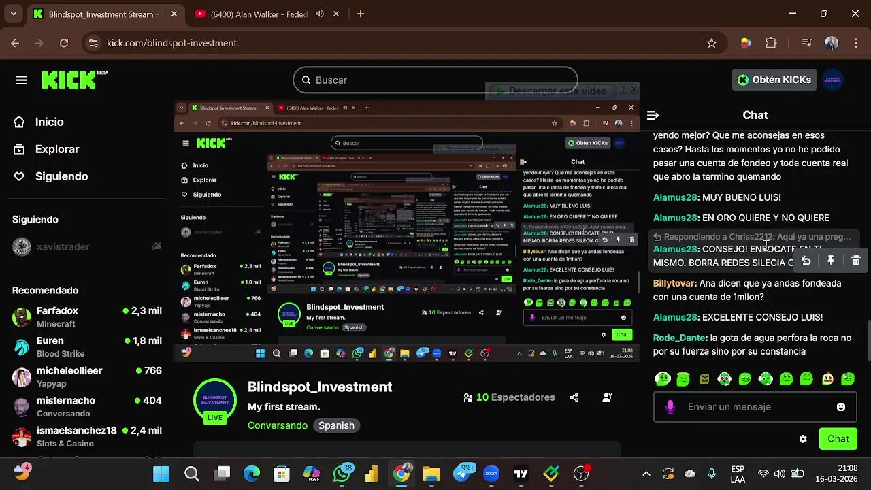Delete the Alamus28 CONSEJO chat message
The image size is (871, 490).
coord(856,261)
